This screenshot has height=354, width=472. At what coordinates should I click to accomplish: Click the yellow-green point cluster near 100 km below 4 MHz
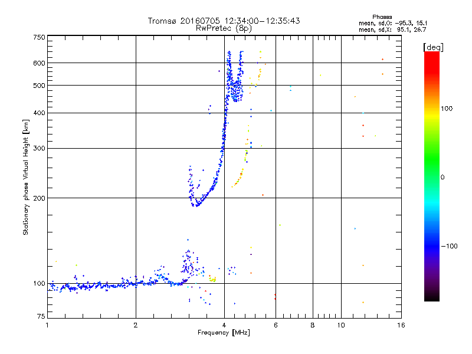click(x=212, y=279)
